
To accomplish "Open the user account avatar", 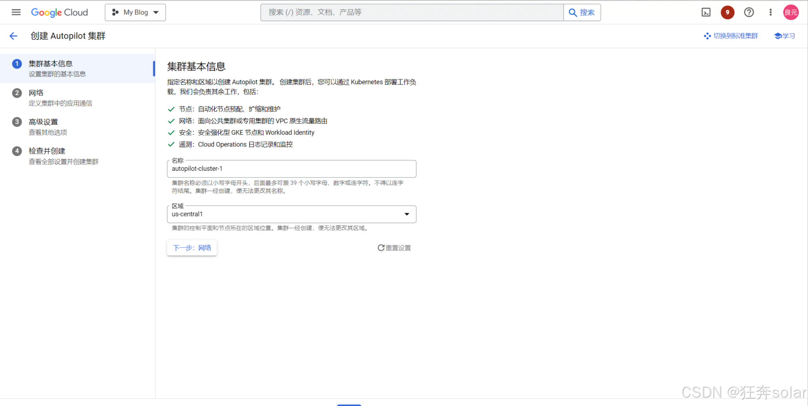I will point(791,12).
